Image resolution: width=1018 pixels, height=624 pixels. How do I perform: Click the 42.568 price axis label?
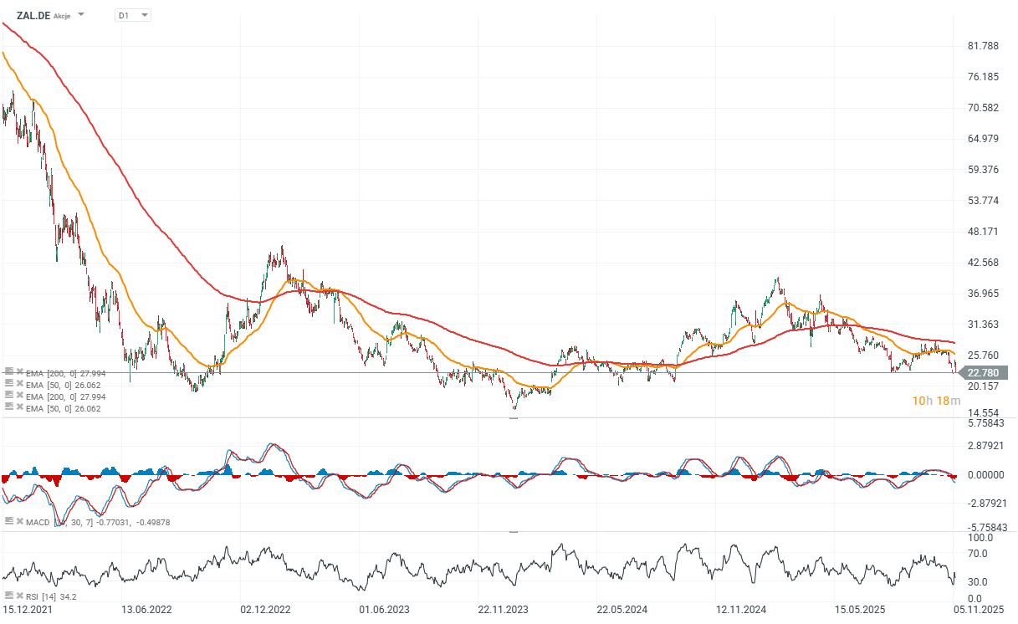(983, 263)
